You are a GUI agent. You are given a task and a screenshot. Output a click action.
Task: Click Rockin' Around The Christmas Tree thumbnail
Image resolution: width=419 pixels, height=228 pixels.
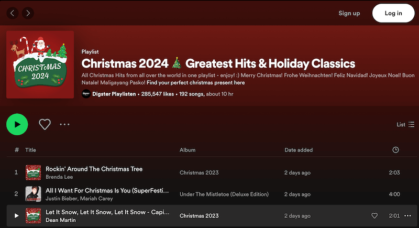pos(34,172)
